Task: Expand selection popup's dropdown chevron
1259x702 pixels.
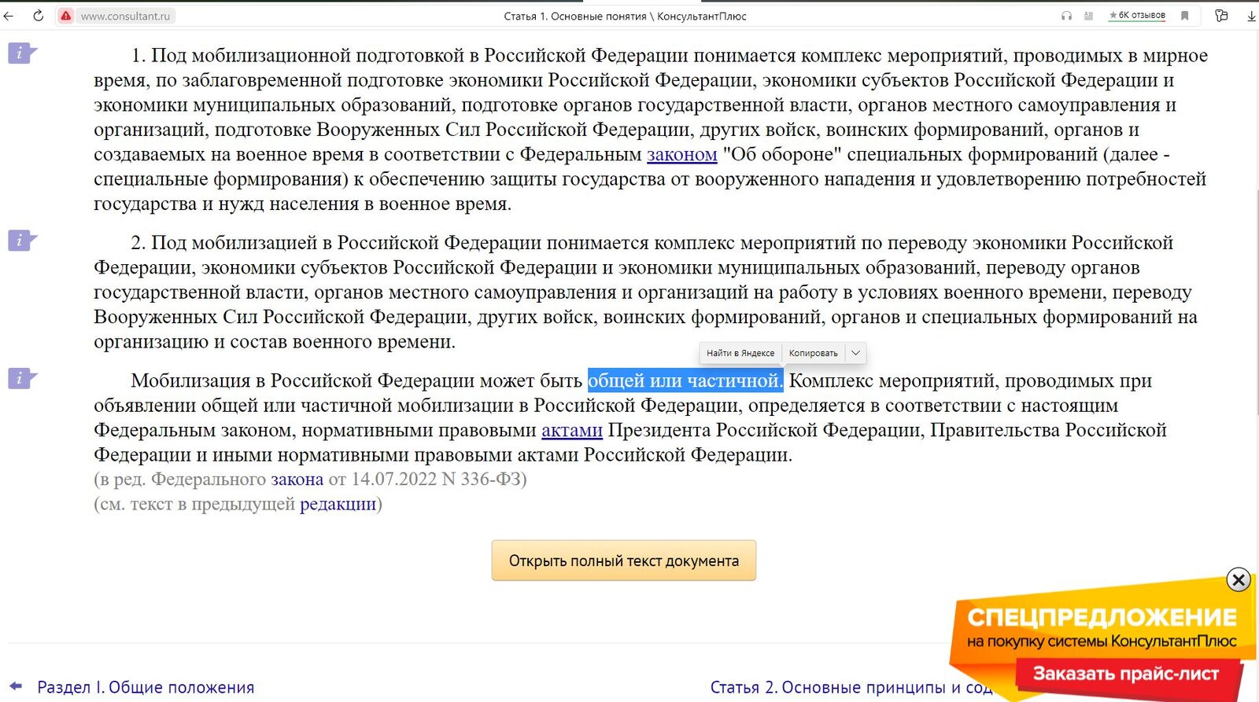Action: point(855,353)
